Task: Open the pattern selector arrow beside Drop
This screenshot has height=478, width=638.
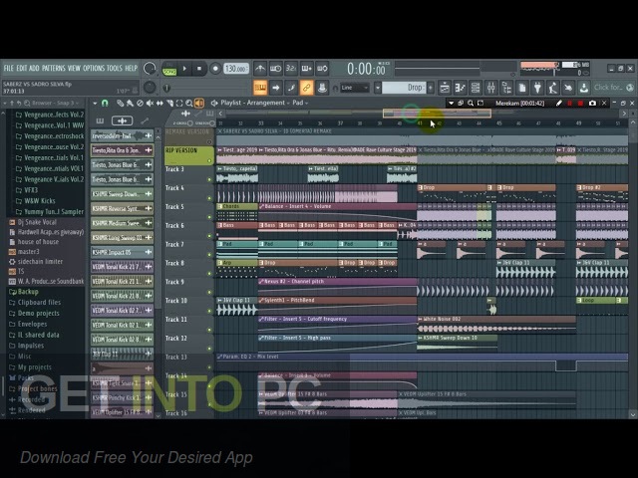Action: pos(378,88)
